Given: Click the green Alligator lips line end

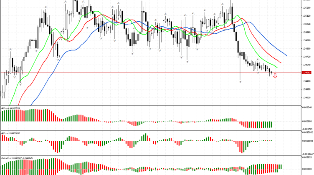Looking at the screenshot, I should pos(276,68).
